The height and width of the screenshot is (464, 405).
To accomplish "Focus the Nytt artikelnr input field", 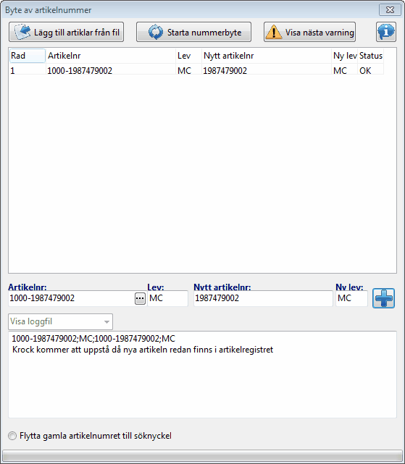I will [x=263, y=298].
